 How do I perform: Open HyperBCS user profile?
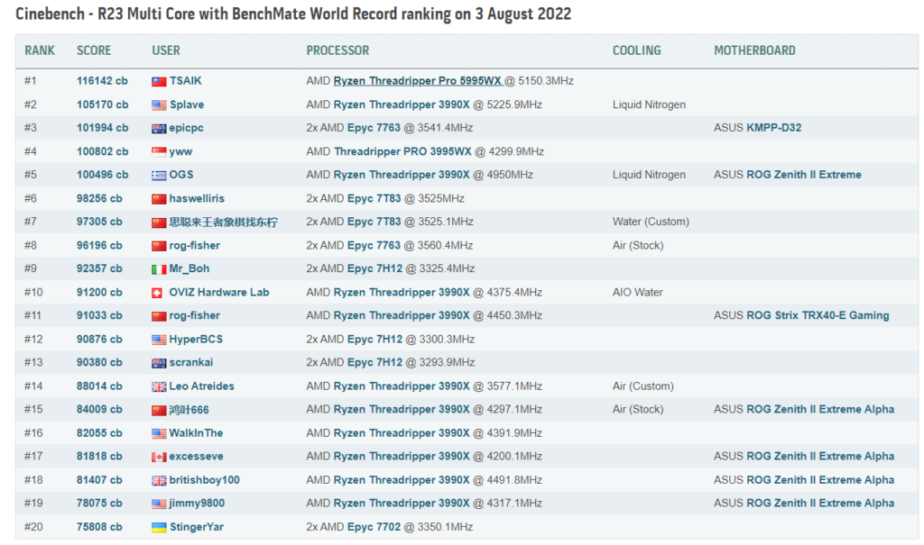click(196, 339)
